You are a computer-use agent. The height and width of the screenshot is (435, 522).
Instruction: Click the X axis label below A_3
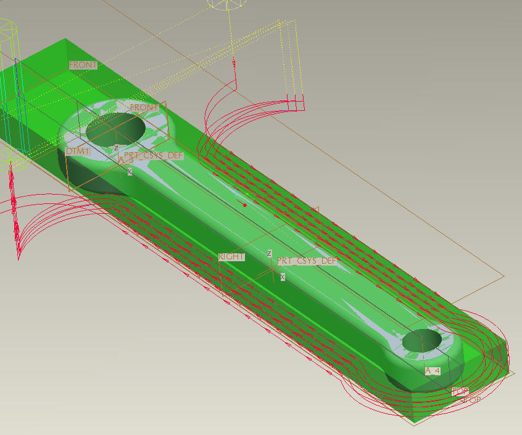130,172
